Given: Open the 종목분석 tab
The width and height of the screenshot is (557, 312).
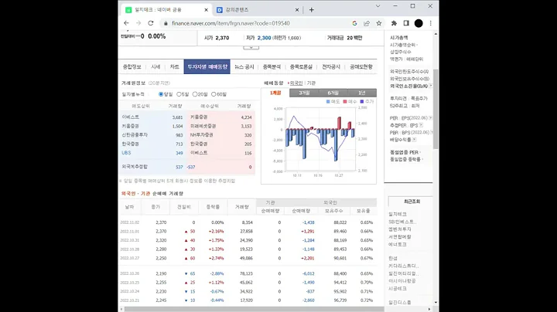Looking at the screenshot, I should pos(272,66).
